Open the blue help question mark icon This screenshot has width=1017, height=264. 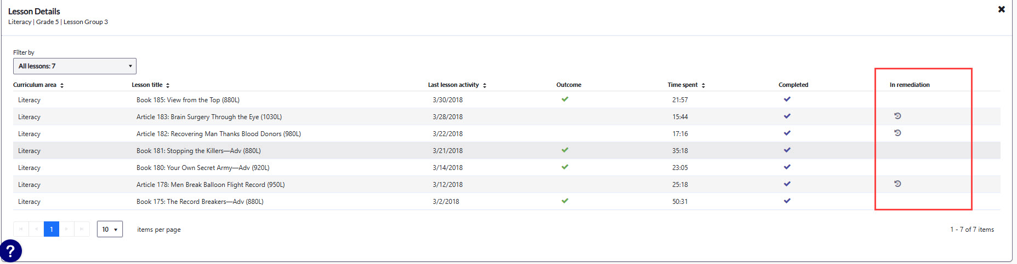10,251
